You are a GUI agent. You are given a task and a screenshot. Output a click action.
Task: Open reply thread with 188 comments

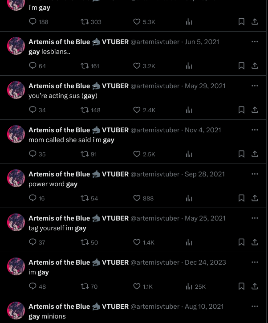tap(38, 22)
